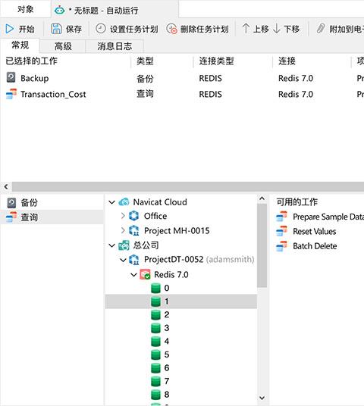This screenshot has height=406, width=364.
Task: Click the backup icon beside 备份 in the bottom-left list
Action: [11, 203]
